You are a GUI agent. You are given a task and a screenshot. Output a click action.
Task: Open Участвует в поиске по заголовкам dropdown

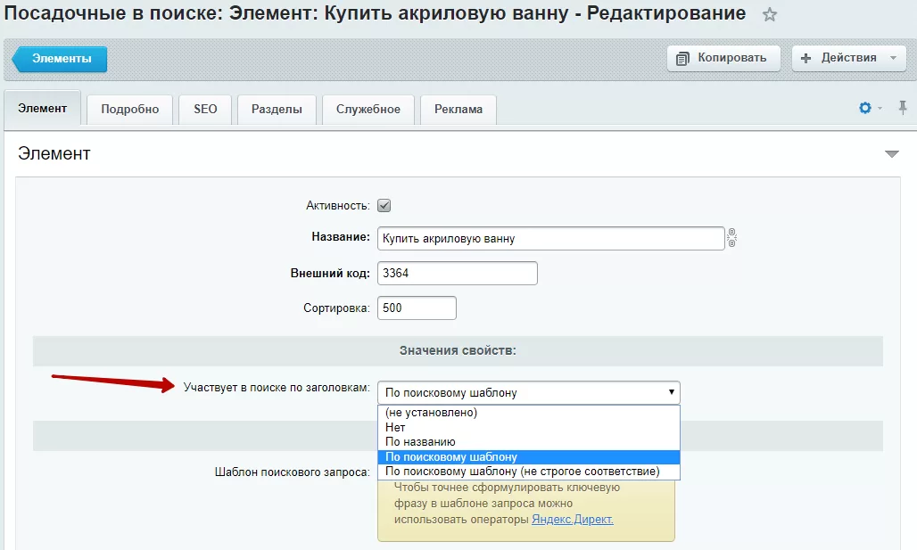click(x=529, y=392)
